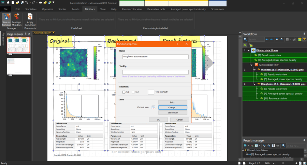
Task: Select the Parameters table context tab
Action: (x=156, y=9)
